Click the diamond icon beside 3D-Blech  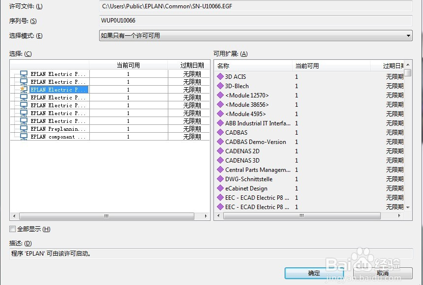[x=220, y=86]
